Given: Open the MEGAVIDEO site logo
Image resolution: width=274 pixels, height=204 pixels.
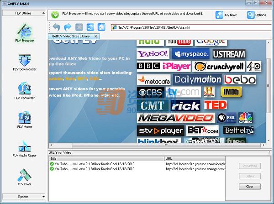Looking at the screenshot, I should click(x=176, y=118).
